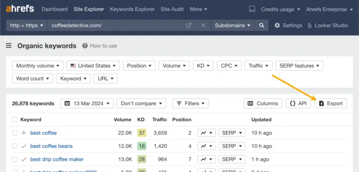Sort by Position column header

pyautogui.click(x=182, y=120)
